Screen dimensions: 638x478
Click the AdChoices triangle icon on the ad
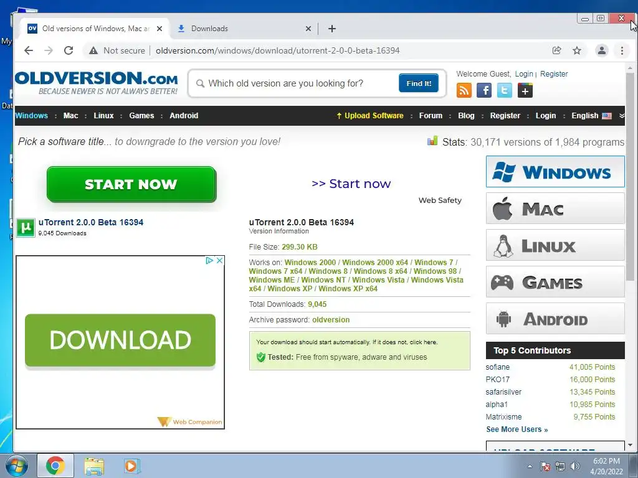coord(209,261)
